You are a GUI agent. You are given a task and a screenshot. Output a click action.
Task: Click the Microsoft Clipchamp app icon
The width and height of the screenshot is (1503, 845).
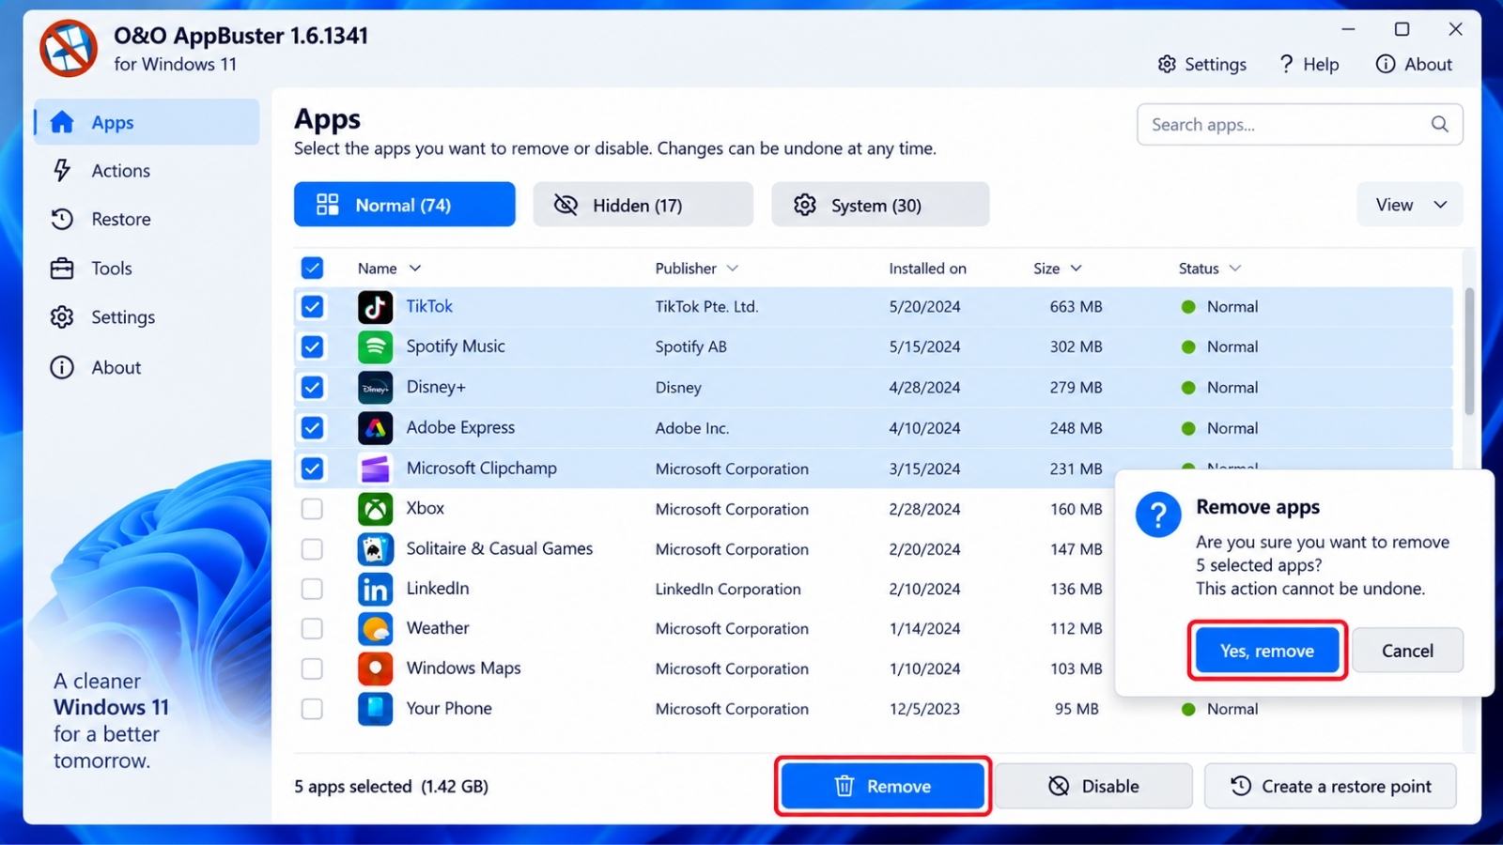click(x=375, y=469)
